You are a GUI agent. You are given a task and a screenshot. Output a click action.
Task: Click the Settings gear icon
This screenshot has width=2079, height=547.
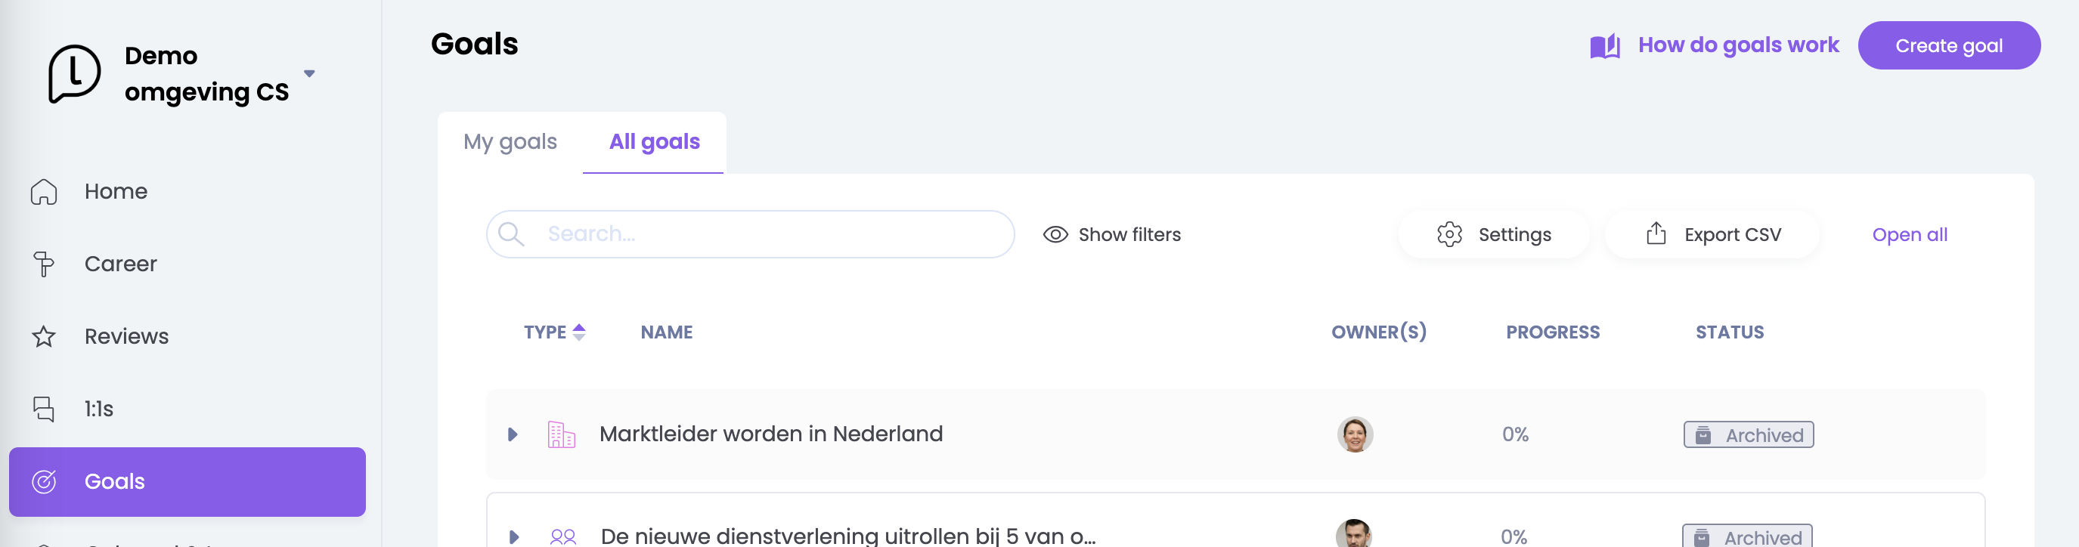(1449, 235)
